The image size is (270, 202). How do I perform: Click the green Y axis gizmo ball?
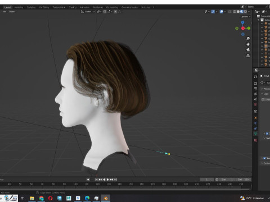pyautogui.click(x=249, y=28)
